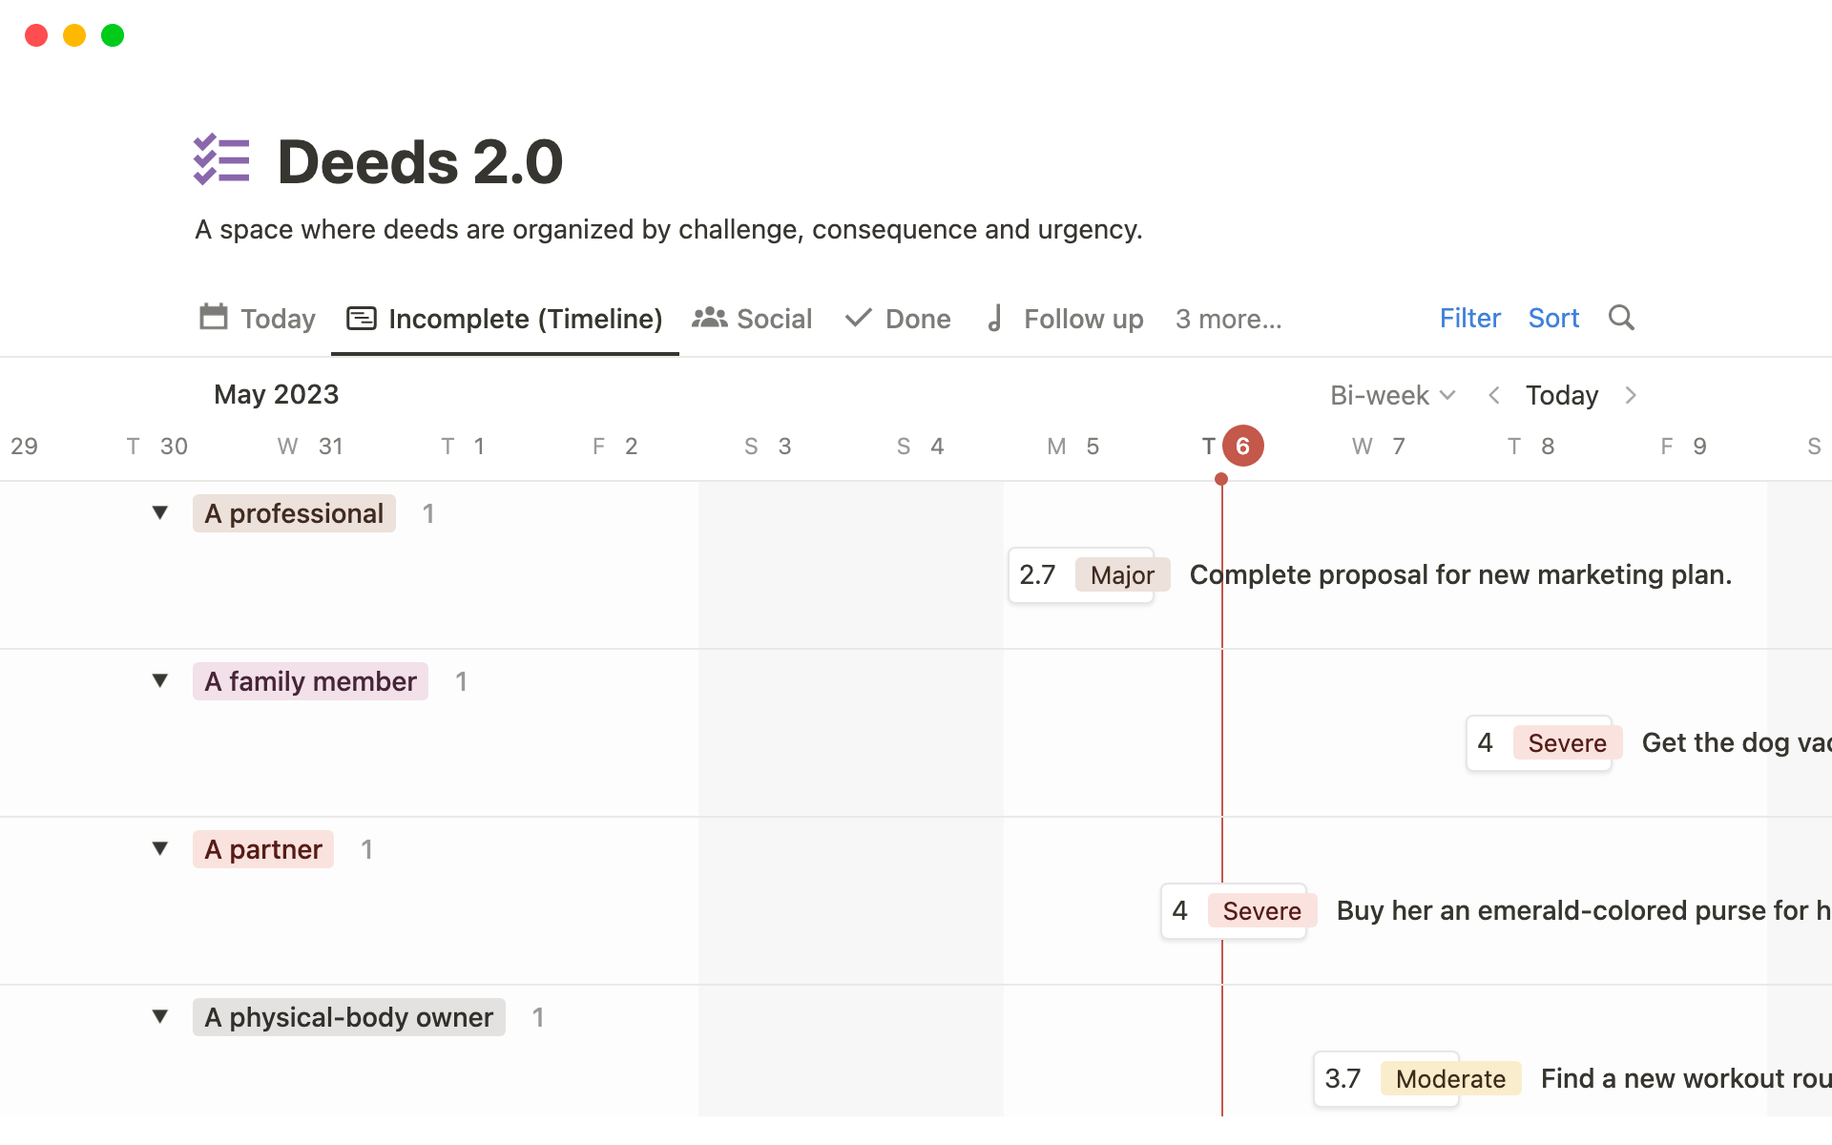Click the Done view checkmark icon
The width and height of the screenshot is (1832, 1145).
(x=859, y=318)
